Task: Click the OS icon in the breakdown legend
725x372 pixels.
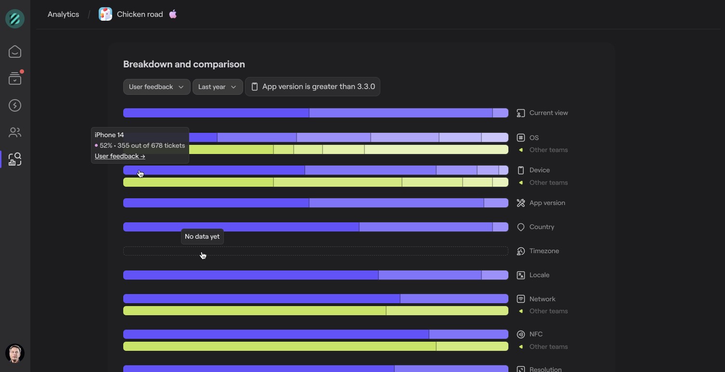Action: coord(520,138)
